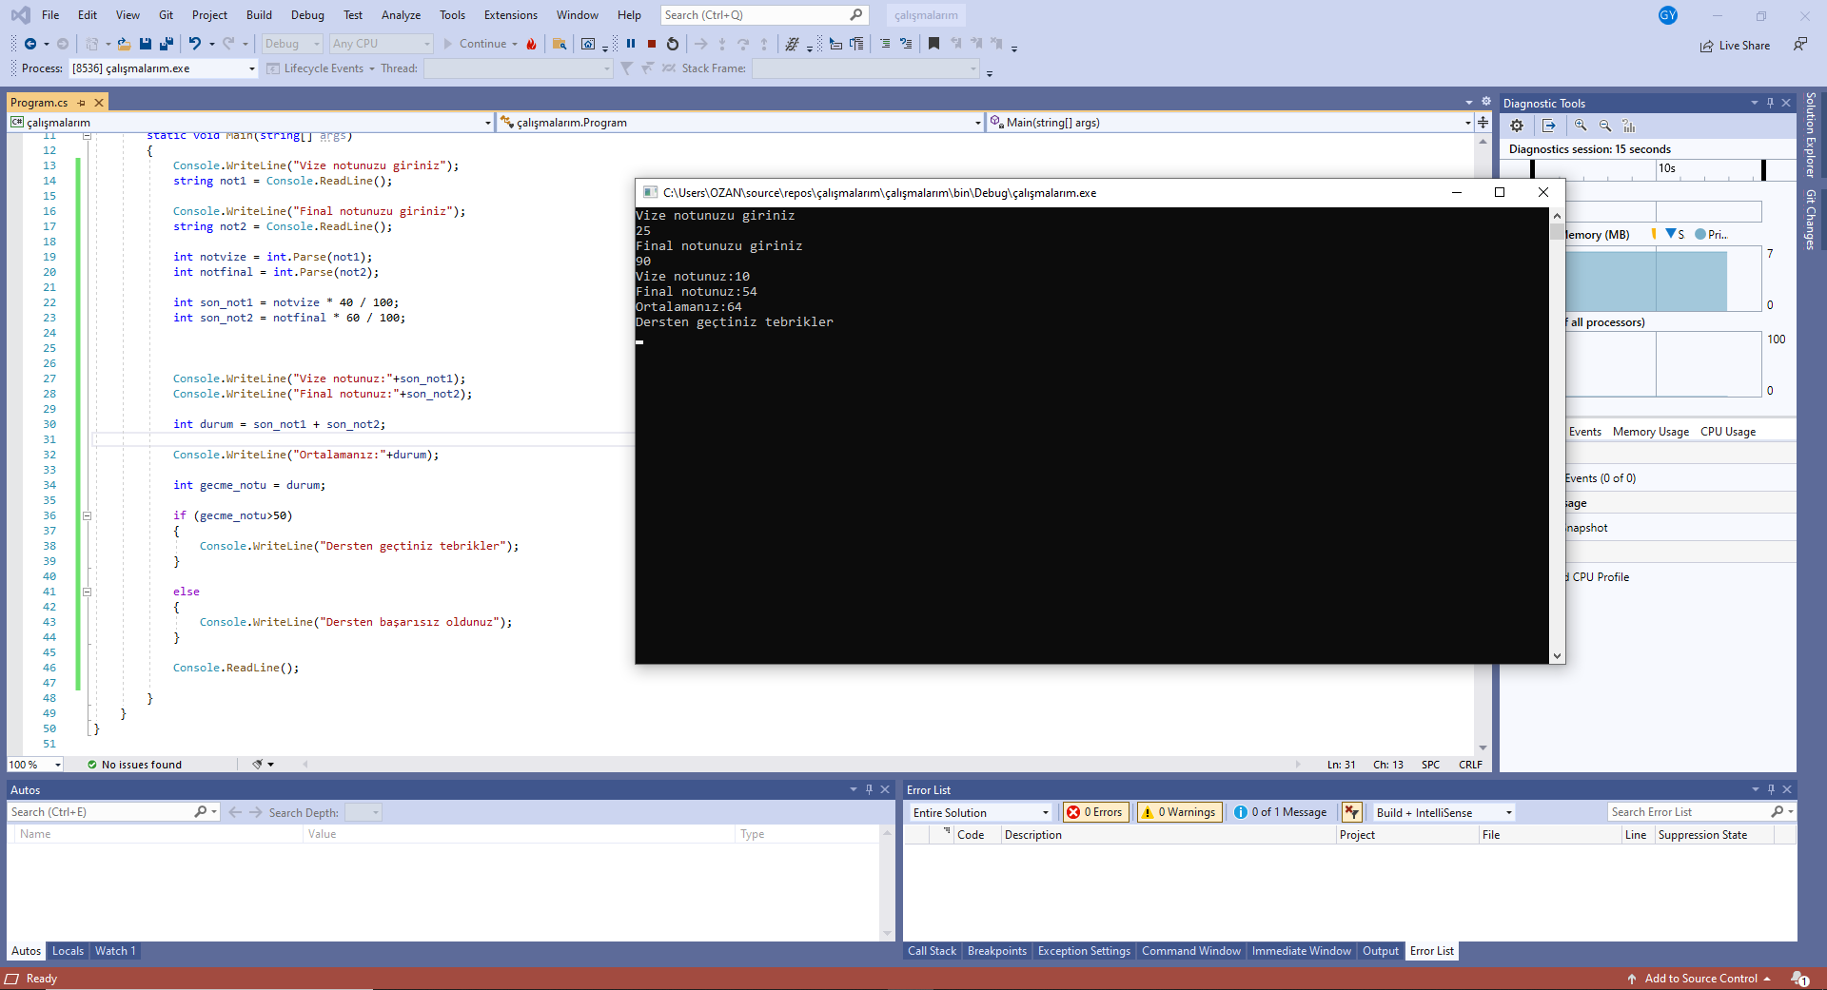Switch to the Locals tab

pos(68,951)
